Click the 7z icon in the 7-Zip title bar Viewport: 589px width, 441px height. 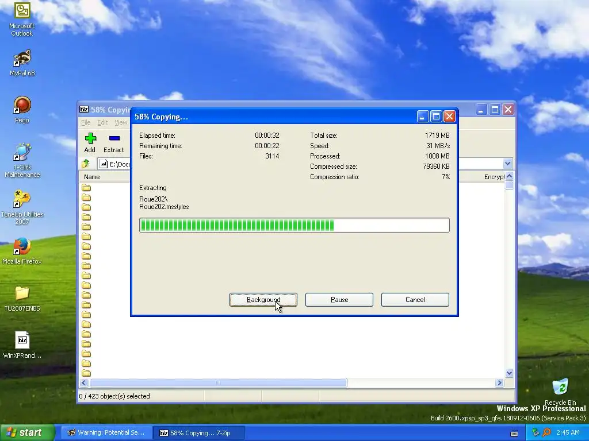84,110
